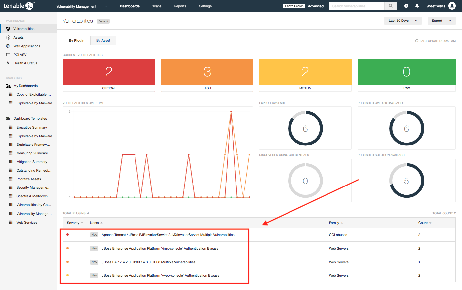Click the Discovered Using Credentials donut chart

coord(305,181)
